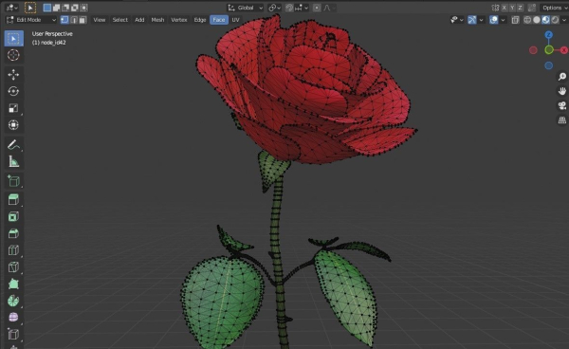569x349 pixels.
Task: Click the Pan view hand icon
Action: click(x=562, y=91)
